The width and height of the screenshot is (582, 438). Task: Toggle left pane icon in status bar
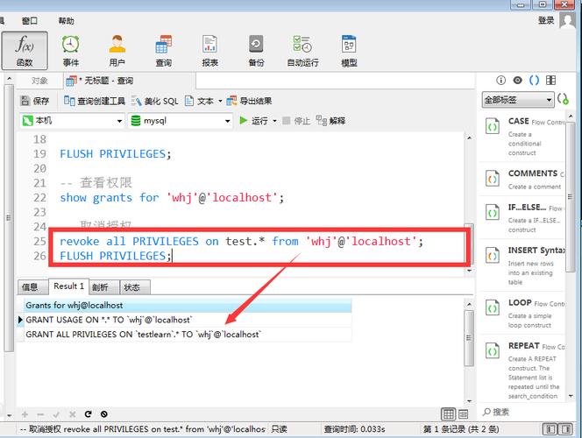[550, 429]
